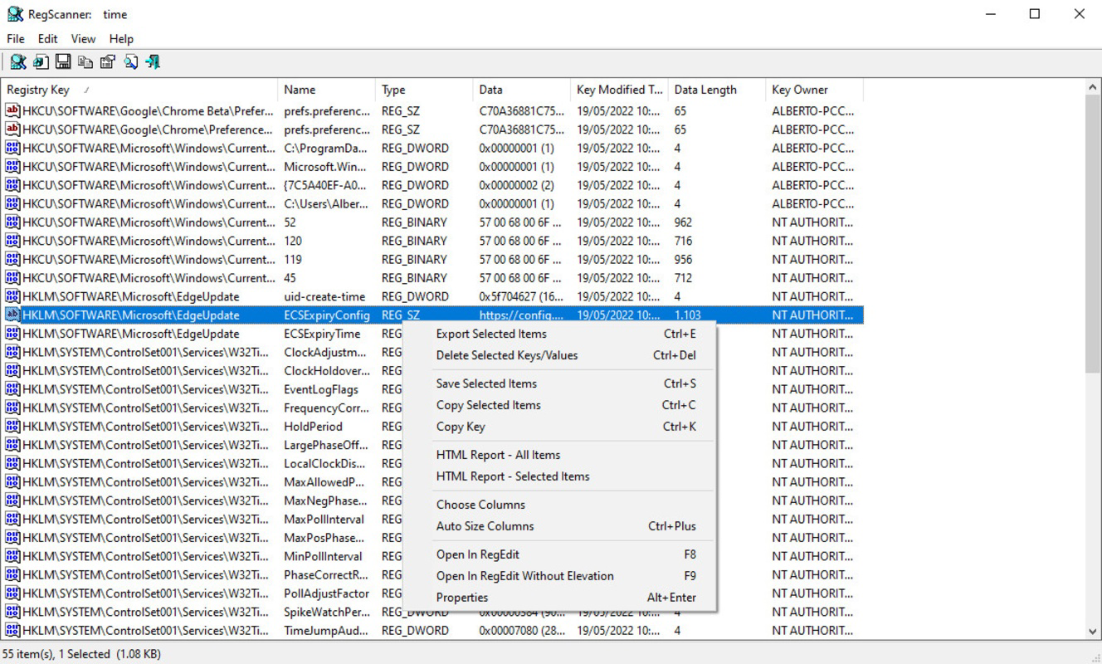The width and height of the screenshot is (1102, 664).
Task: Click the second toolbar icon with the green cube
Action: pyautogui.click(x=41, y=62)
